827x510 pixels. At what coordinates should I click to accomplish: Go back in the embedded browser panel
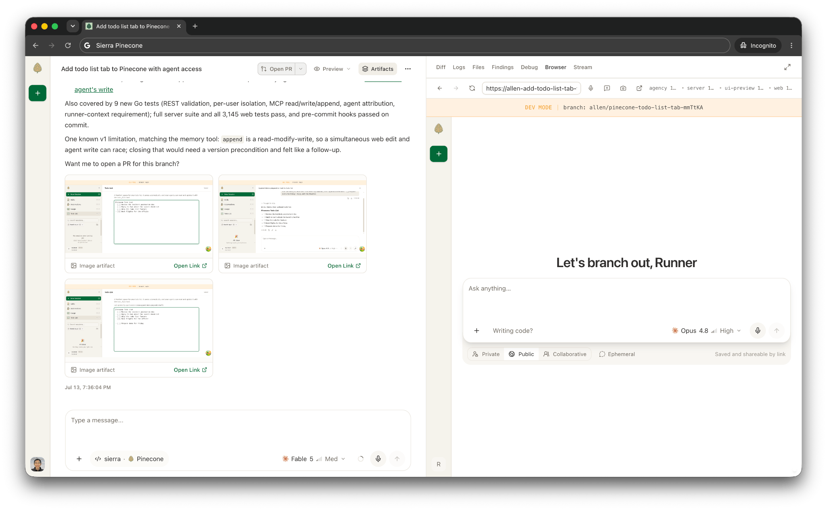coord(440,88)
